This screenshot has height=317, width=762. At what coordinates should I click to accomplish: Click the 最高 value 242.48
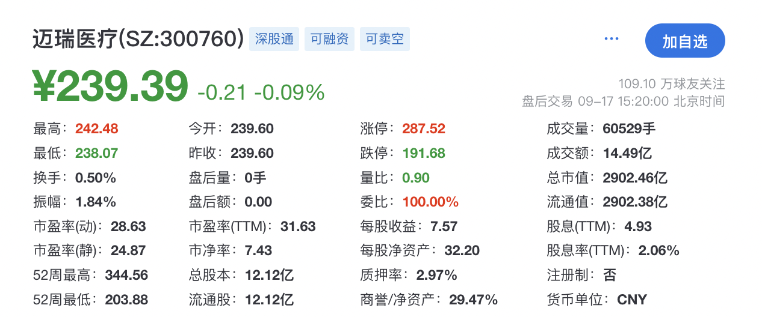pos(96,128)
